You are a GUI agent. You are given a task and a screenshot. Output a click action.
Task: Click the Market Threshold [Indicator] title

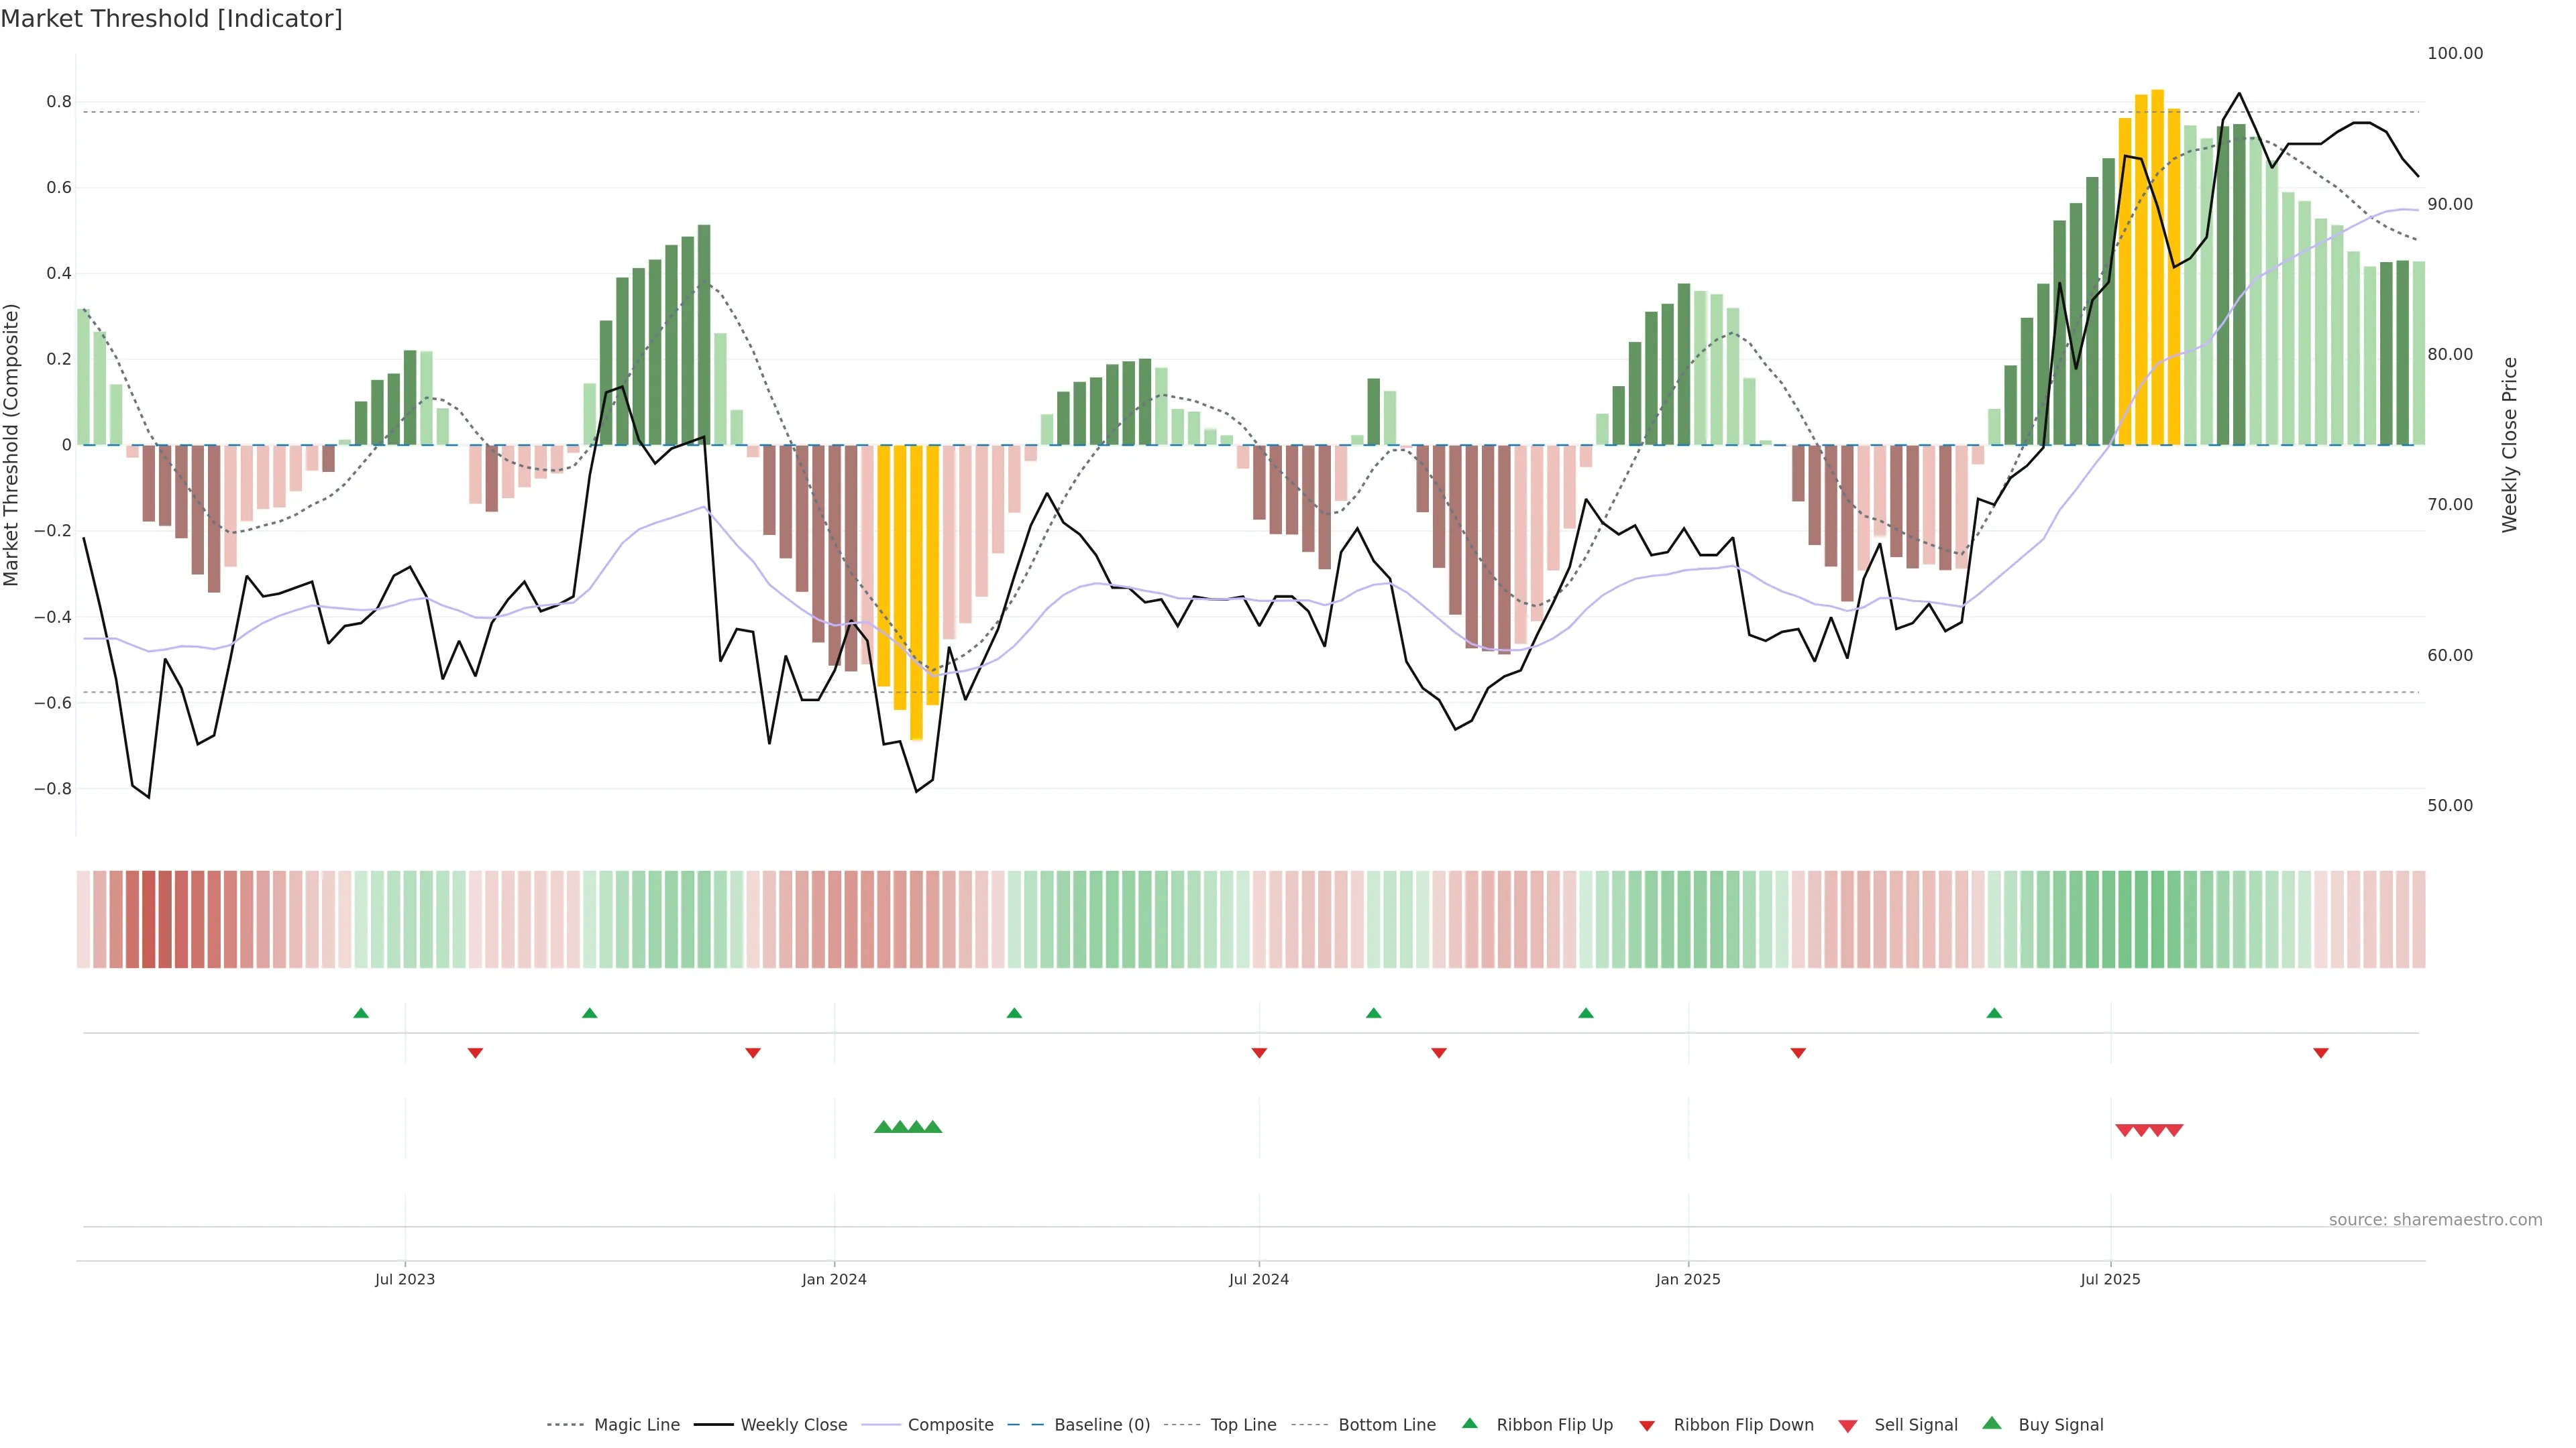[171, 19]
